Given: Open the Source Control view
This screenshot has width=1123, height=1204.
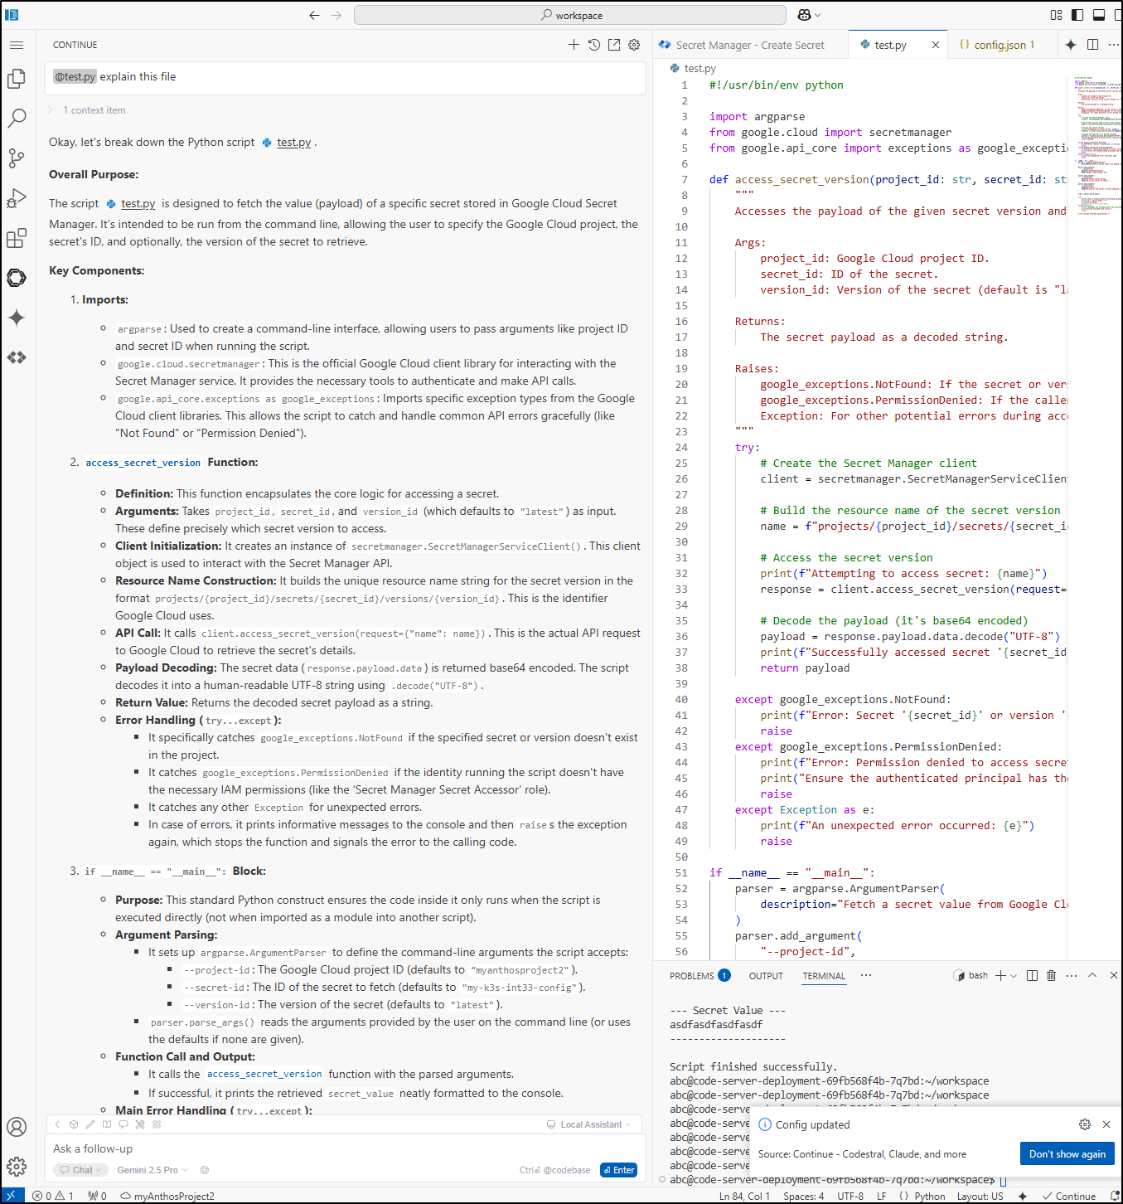Looking at the screenshot, I should coord(17,158).
